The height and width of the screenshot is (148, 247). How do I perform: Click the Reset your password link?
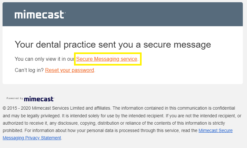(x=70, y=70)
